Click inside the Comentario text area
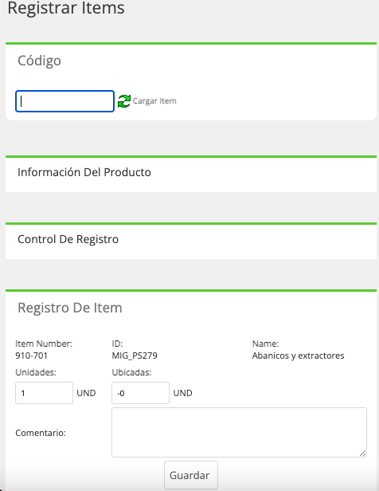The height and width of the screenshot is (491, 379). pos(239,432)
